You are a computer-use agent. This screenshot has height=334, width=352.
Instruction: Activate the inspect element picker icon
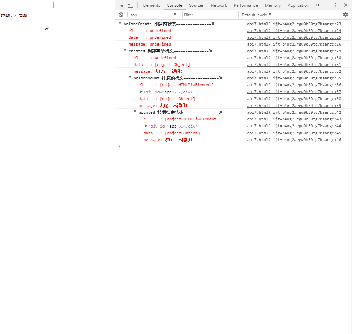pyautogui.click(x=121, y=5)
